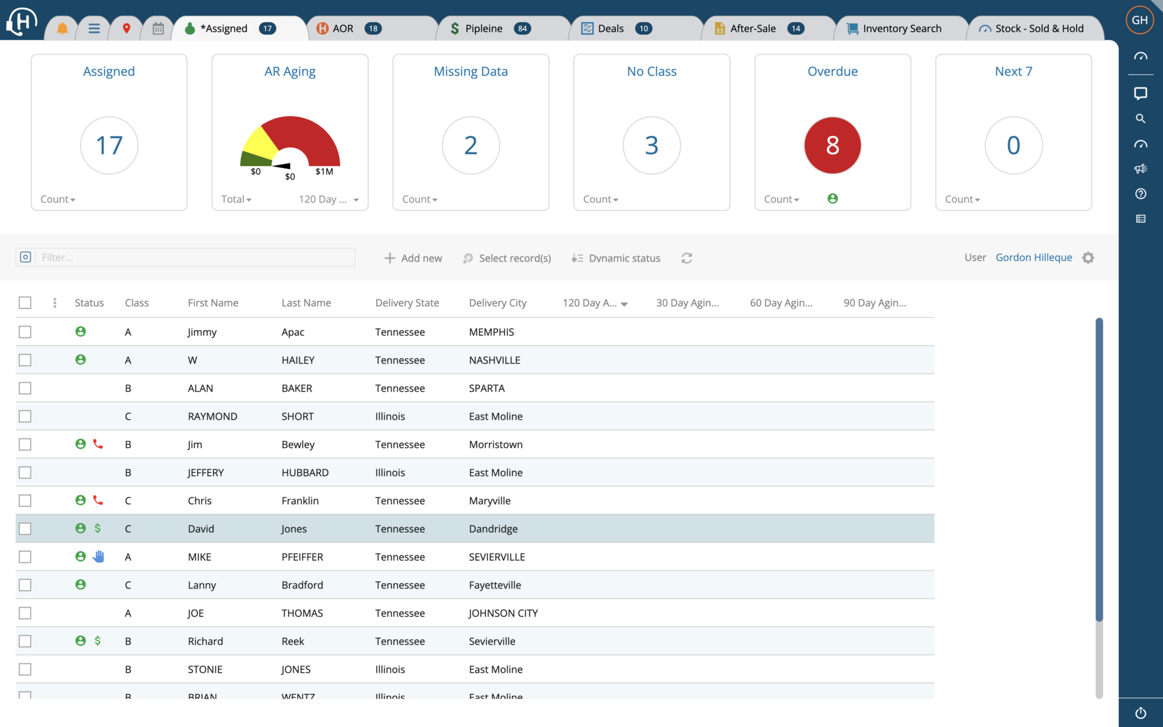This screenshot has height=727, width=1163.
Task: Check the select-all checkbox in table header
Action: (25, 303)
